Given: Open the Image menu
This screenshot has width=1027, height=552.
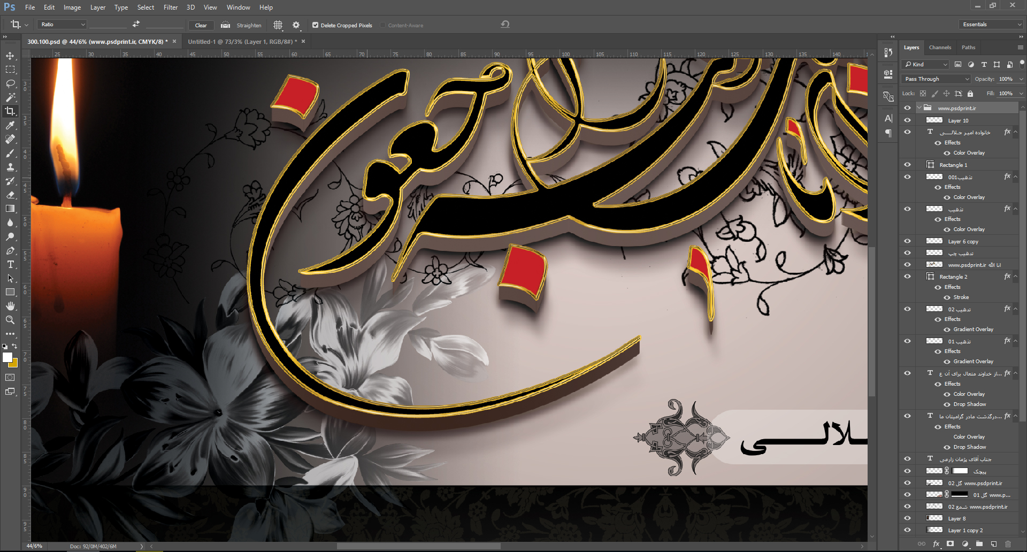Looking at the screenshot, I should [x=72, y=7].
